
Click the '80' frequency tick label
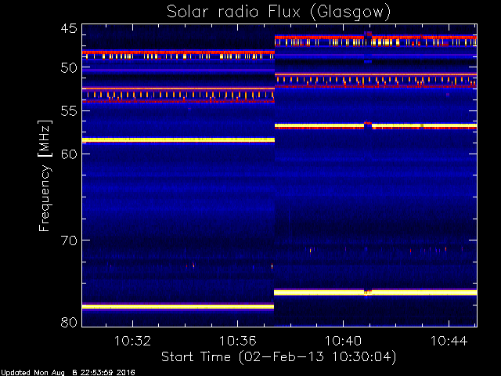pyautogui.click(x=69, y=322)
